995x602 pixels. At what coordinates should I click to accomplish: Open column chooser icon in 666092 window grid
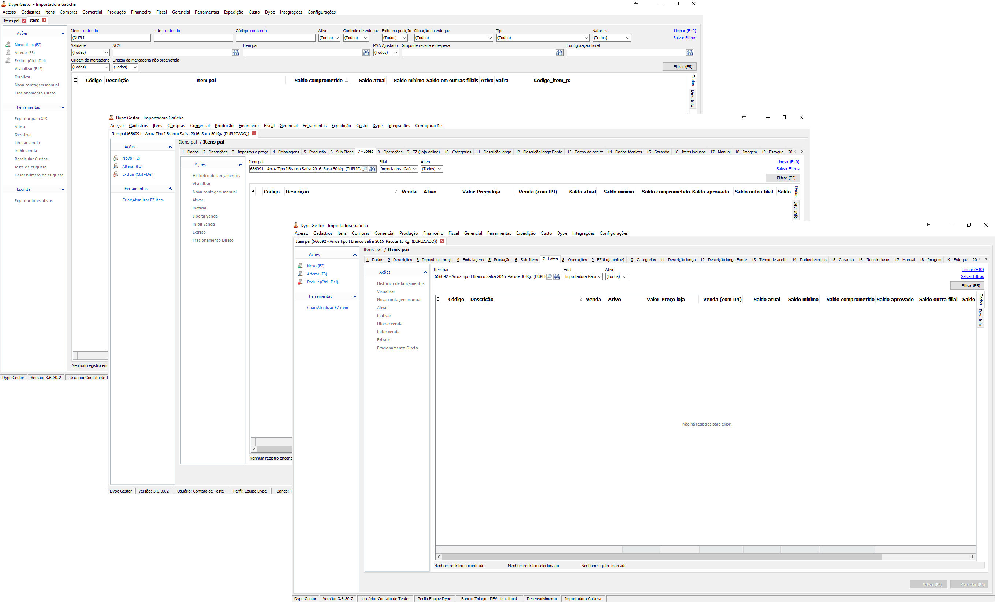point(438,300)
